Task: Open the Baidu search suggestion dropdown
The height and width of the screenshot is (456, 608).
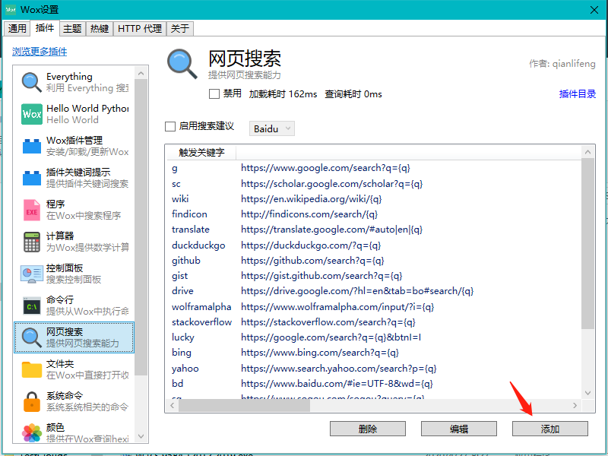Action: tap(272, 128)
